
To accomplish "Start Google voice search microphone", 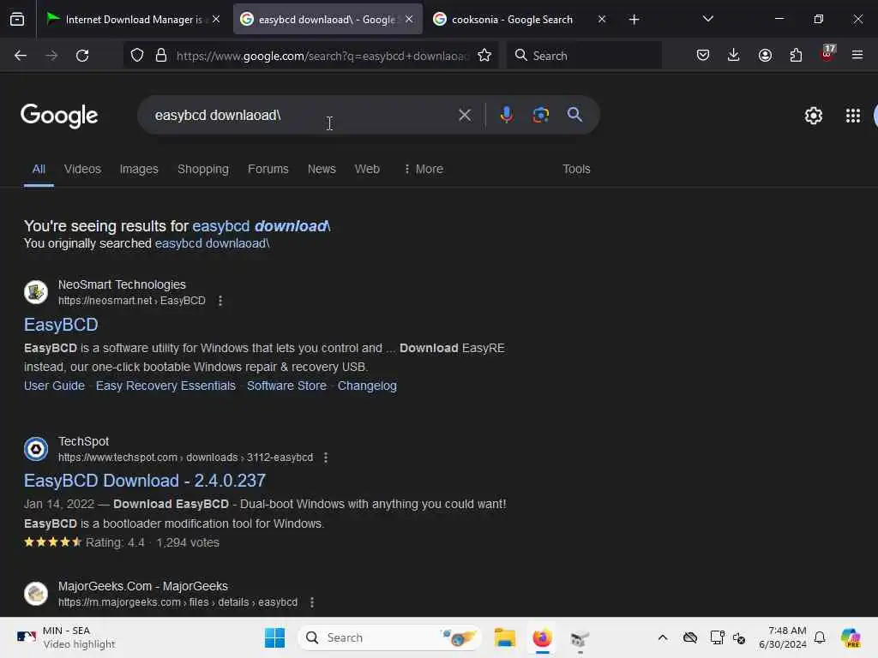I will [x=506, y=115].
